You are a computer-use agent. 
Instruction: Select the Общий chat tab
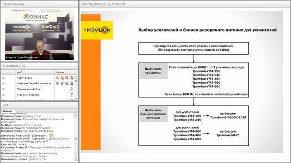7,111
